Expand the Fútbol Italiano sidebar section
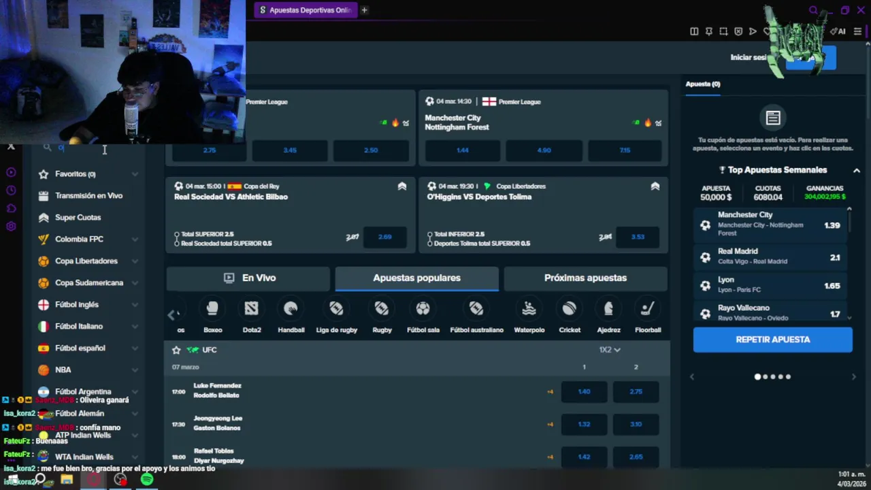 pos(135,327)
